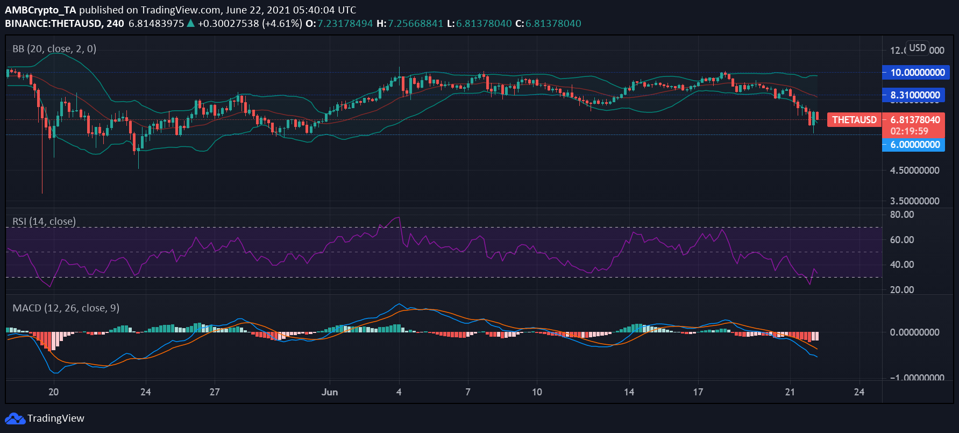
Task: Click the 21 date marker on time axis
Action: tap(790, 392)
